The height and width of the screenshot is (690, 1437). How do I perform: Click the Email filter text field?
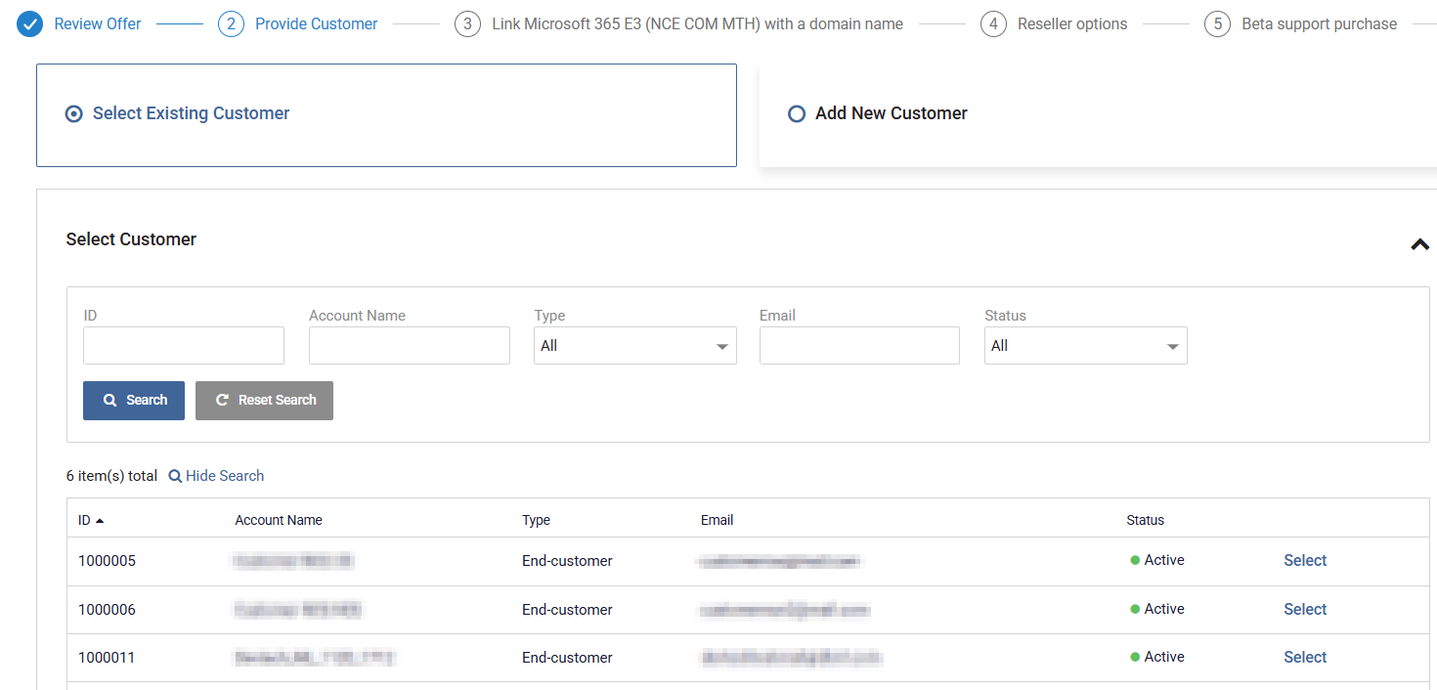(x=859, y=346)
